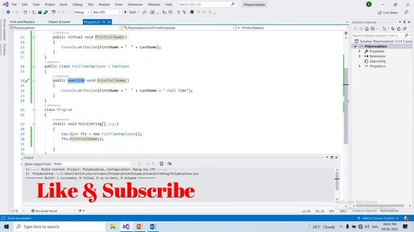Click the Windows Start button
The image size is (414, 232).
pos(6,226)
